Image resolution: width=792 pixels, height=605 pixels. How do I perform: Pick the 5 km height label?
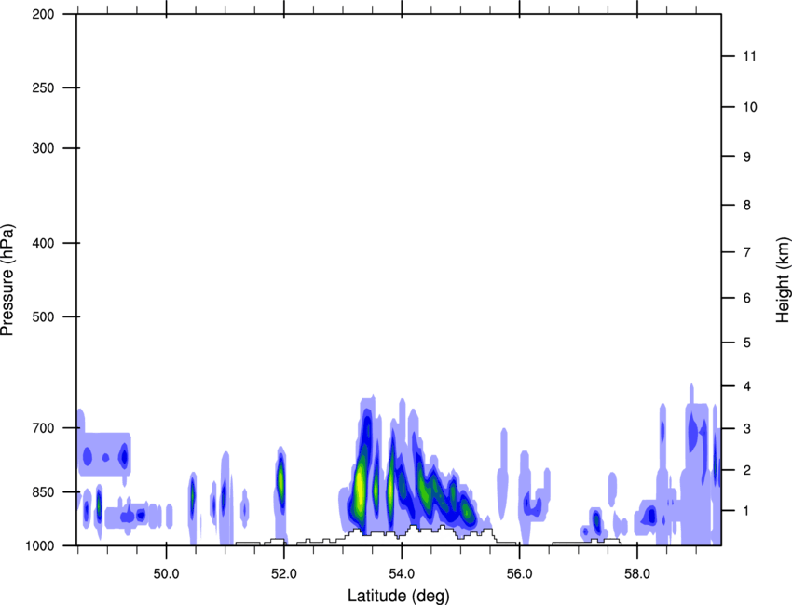(x=747, y=343)
